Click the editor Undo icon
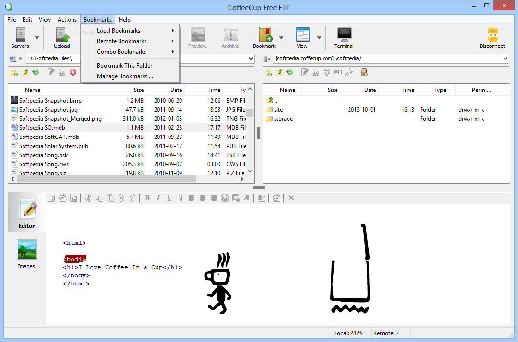 pos(121,198)
